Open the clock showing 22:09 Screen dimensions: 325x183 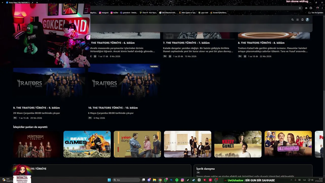point(319,180)
